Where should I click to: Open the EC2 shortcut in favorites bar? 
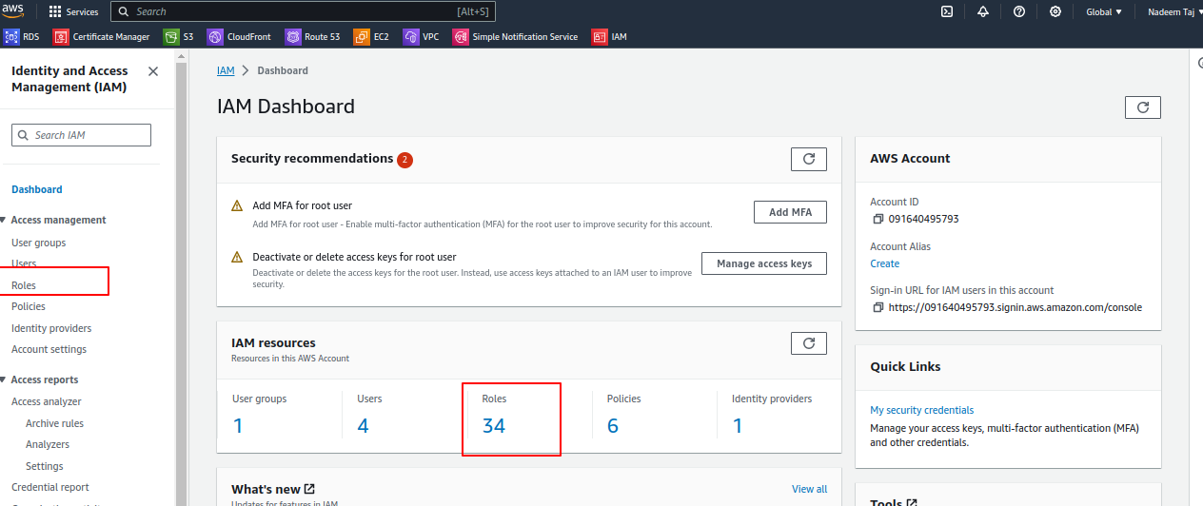(372, 37)
